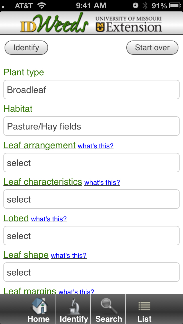Open the Habitat dropdown showing Pasture/Hay fields
183x324 pixels.
[x=91, y=126]
